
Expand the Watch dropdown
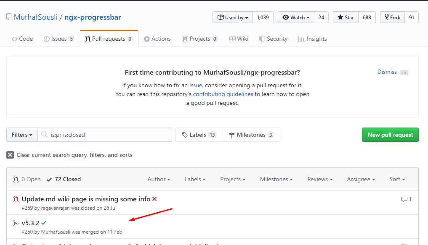coord(296,18)
